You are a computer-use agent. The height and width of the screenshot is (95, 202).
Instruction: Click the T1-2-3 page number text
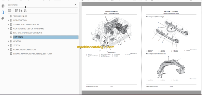171,86
